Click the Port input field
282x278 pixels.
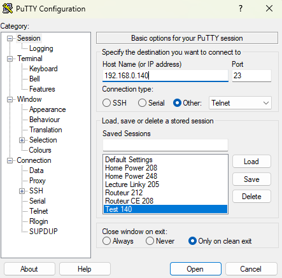click(251, 76)
